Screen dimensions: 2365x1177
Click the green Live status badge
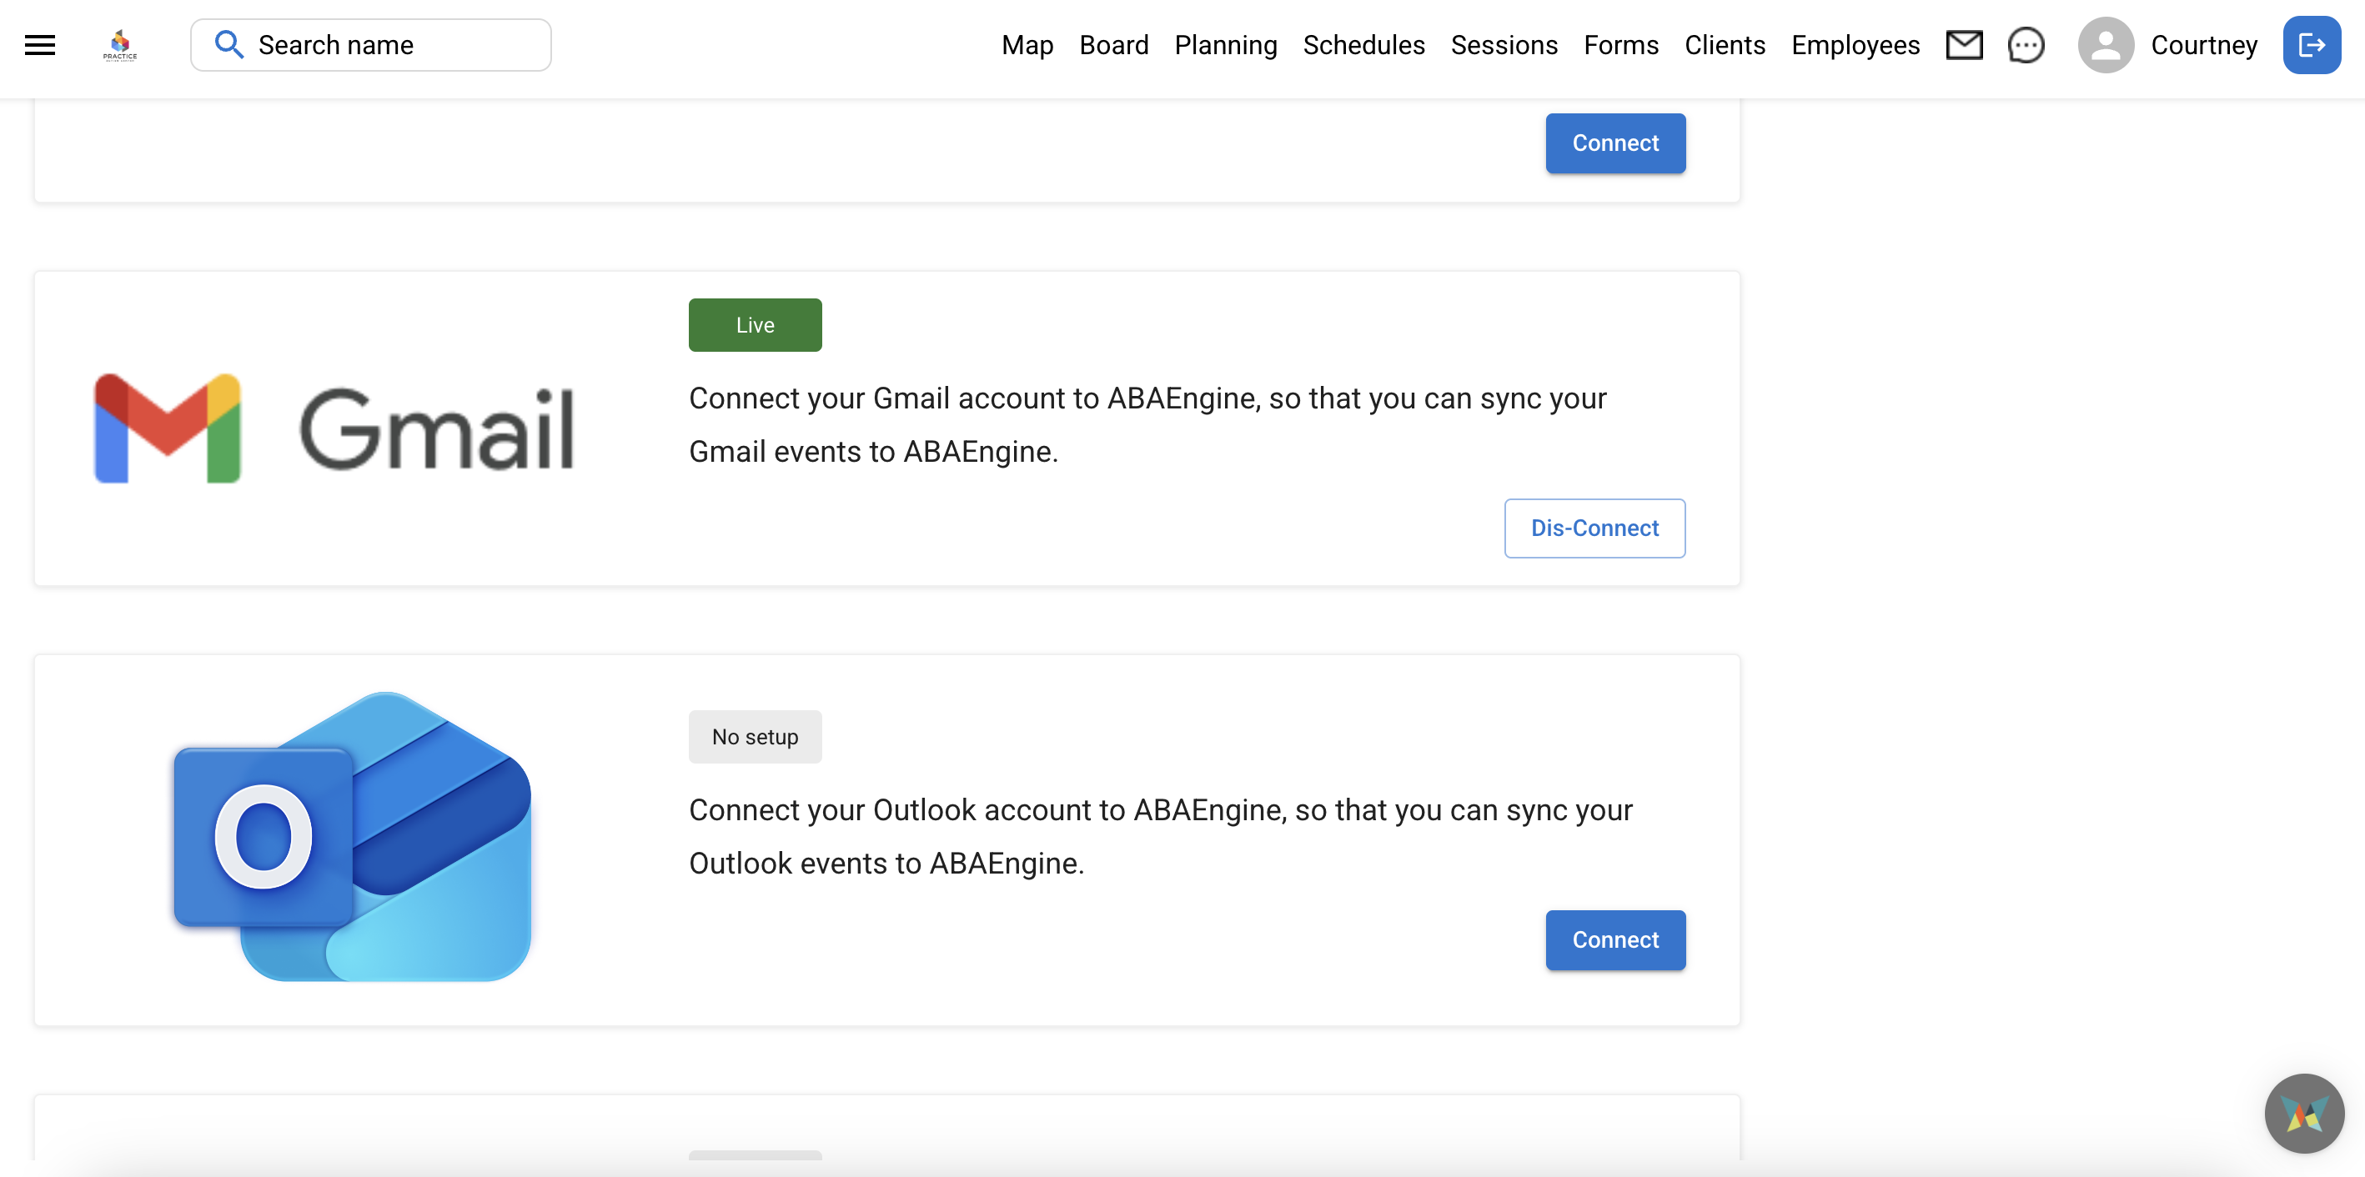pyautogui.click(x=755, y=325)
